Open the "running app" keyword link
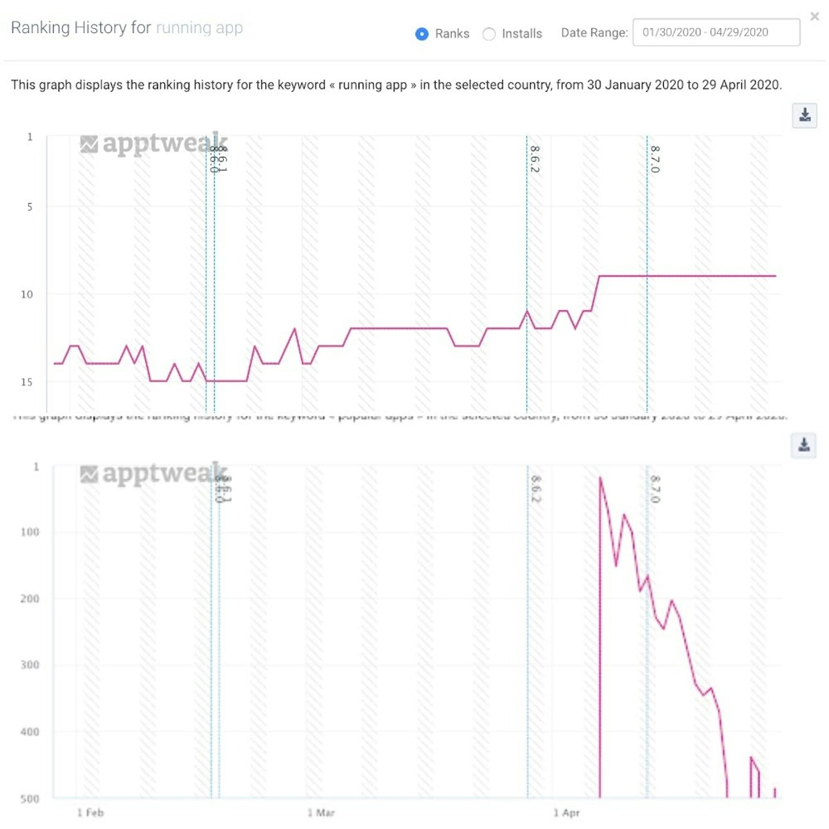This screenshot has height=829, width=829. [199, 28]
